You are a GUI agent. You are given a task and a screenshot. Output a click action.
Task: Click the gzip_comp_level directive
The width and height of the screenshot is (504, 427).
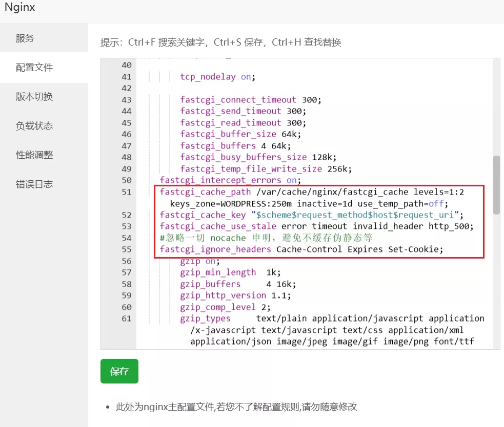point(218,307)
